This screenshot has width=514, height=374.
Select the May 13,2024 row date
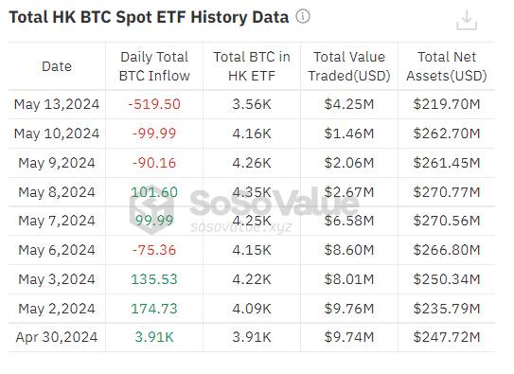(57, 104)
